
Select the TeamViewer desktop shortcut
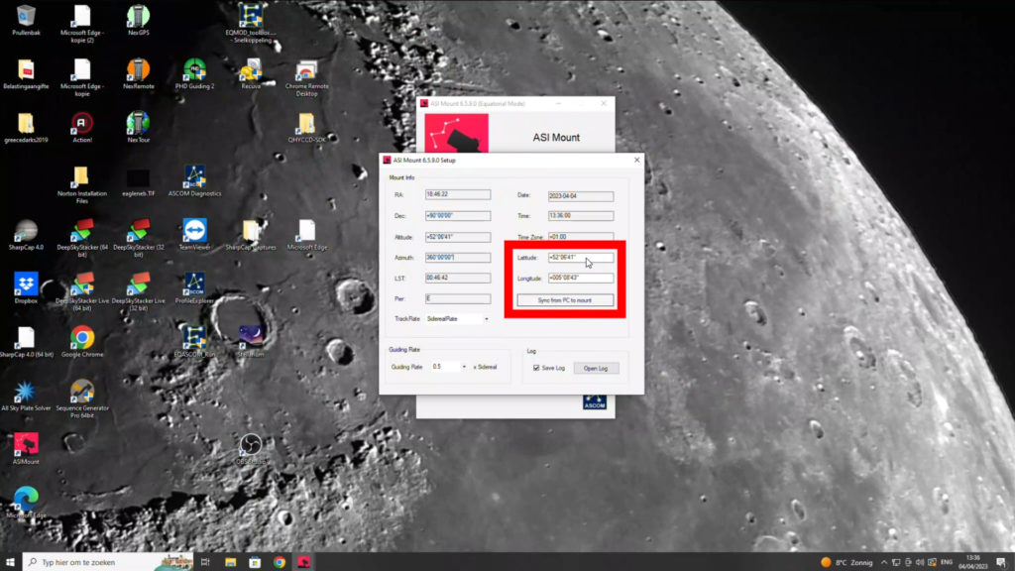(x=195, y=236)
